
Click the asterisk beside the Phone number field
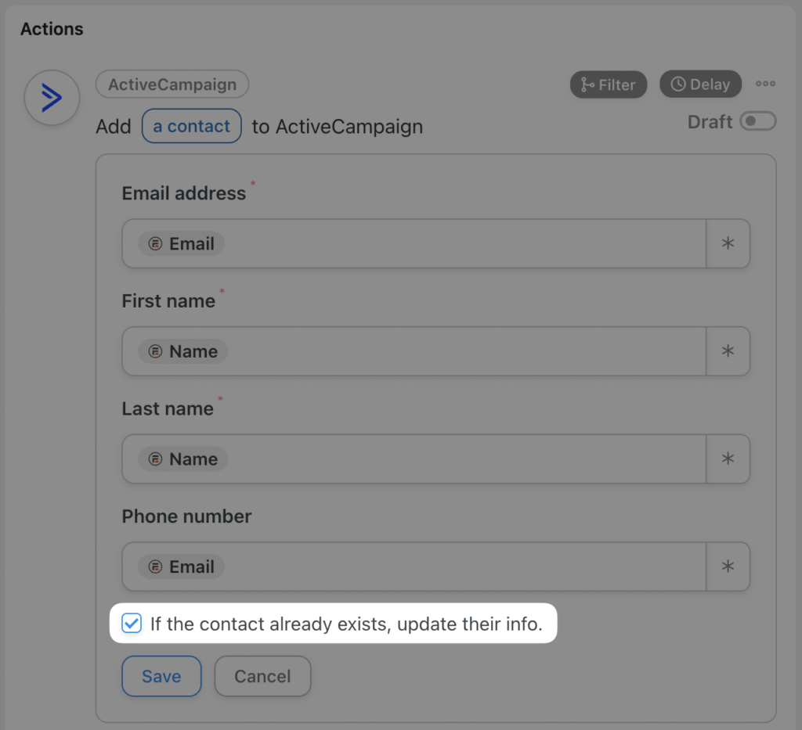coord(728,566)
